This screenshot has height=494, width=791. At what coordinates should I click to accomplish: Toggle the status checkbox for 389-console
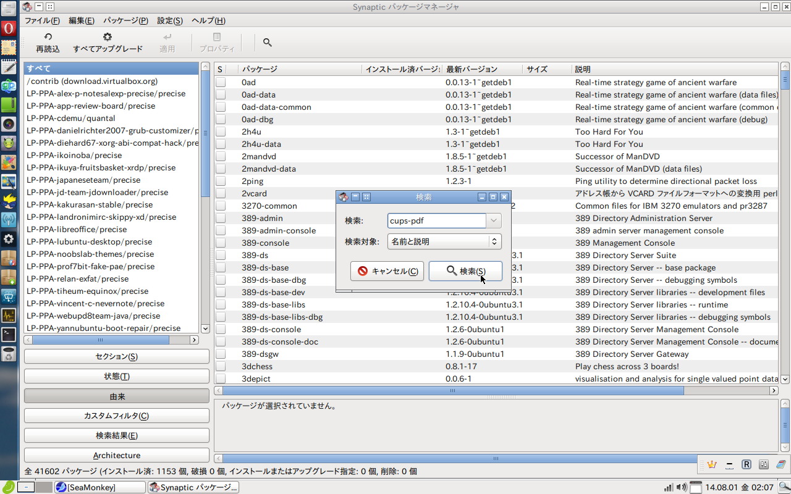pos(221,243)
